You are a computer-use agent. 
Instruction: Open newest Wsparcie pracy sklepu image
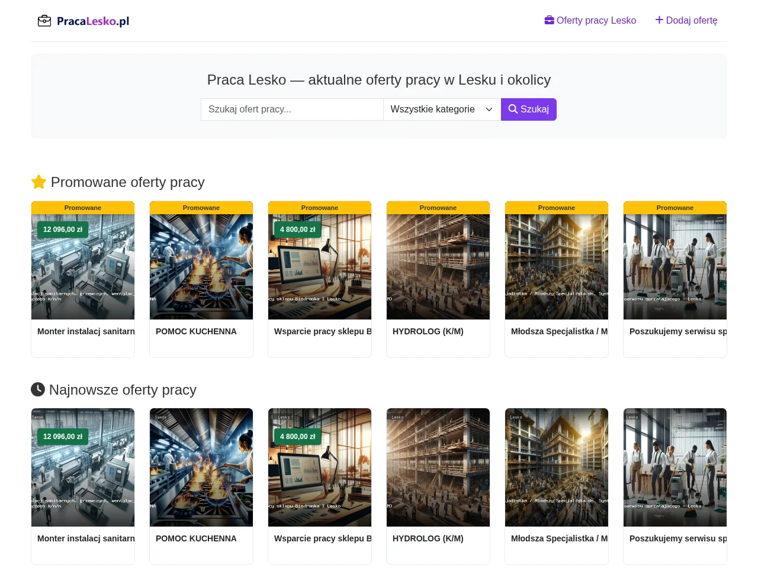pyautogui.click(x=320, y=467)
